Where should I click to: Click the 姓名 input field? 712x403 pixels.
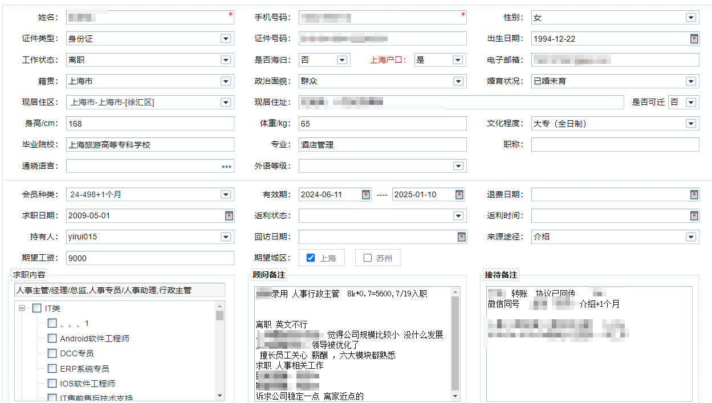(x=150, y=18)
